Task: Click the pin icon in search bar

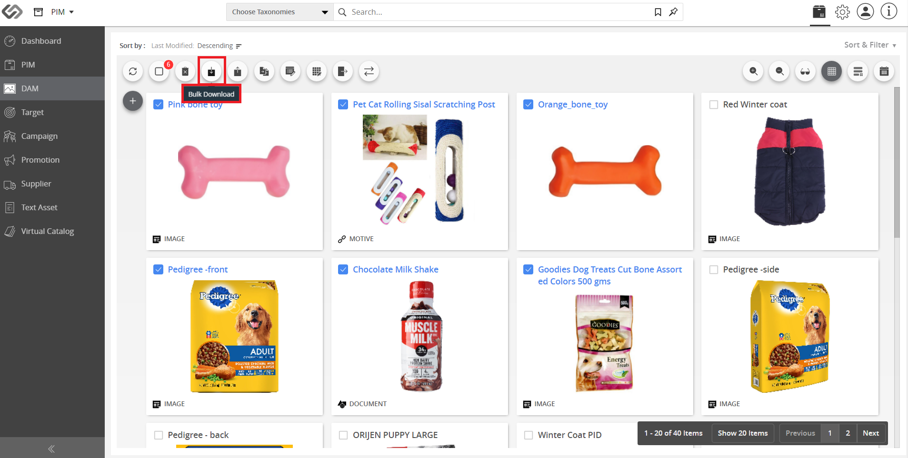Action: click(x=673, y=12)
